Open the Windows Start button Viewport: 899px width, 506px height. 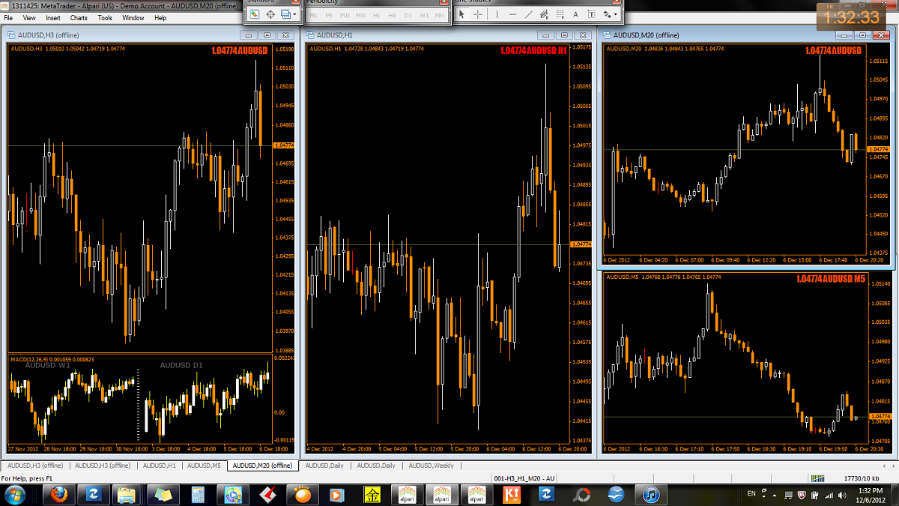[15, 494]
